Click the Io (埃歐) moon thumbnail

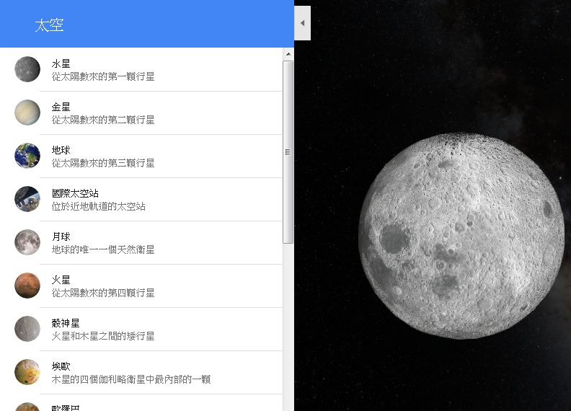pos(27,372)
